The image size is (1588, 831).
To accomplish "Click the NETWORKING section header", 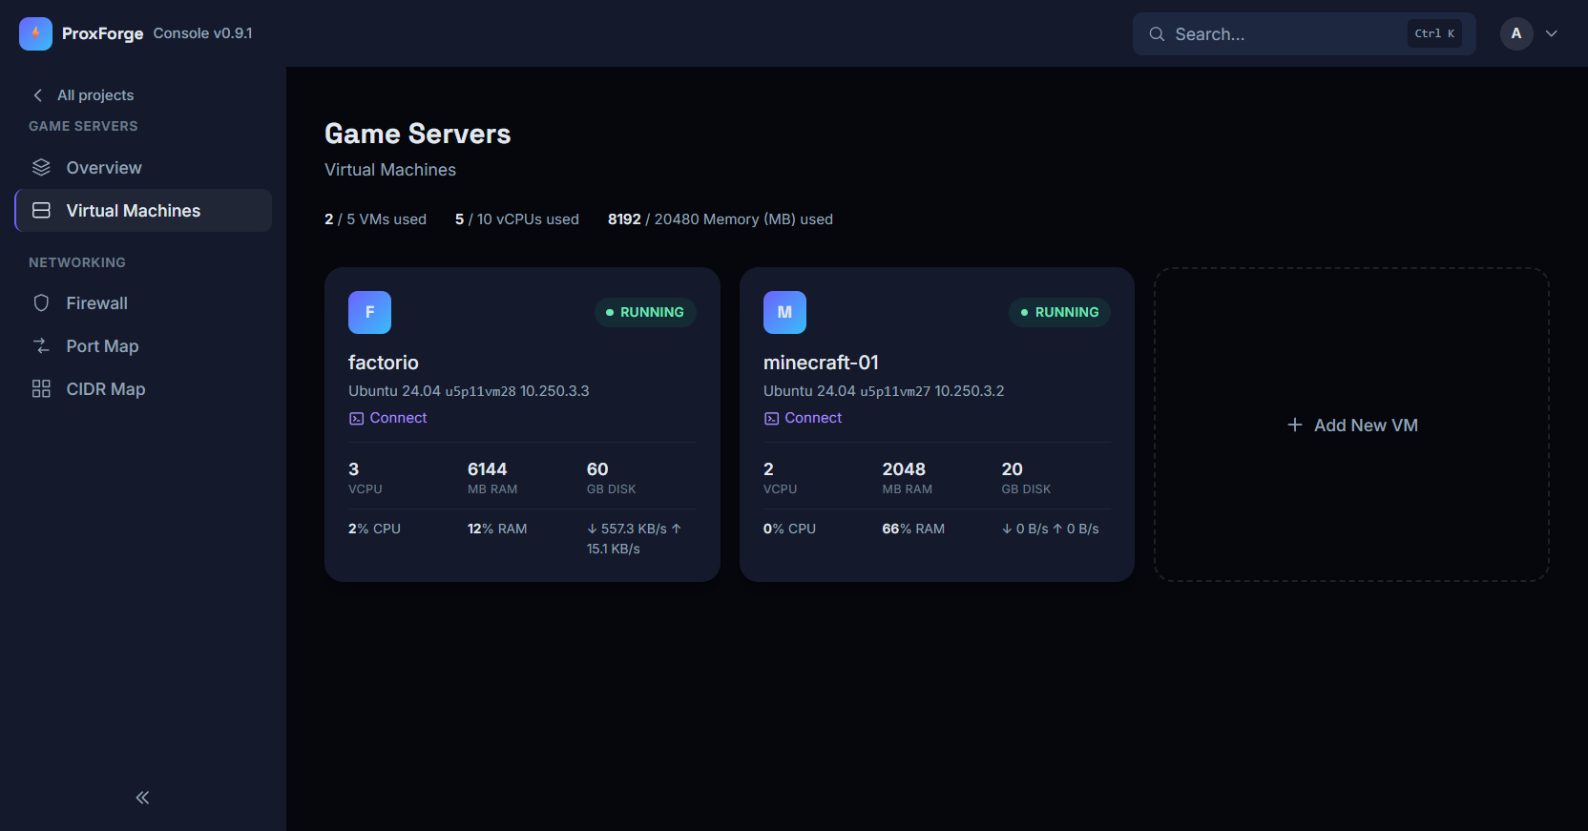I will coord(77,262).
